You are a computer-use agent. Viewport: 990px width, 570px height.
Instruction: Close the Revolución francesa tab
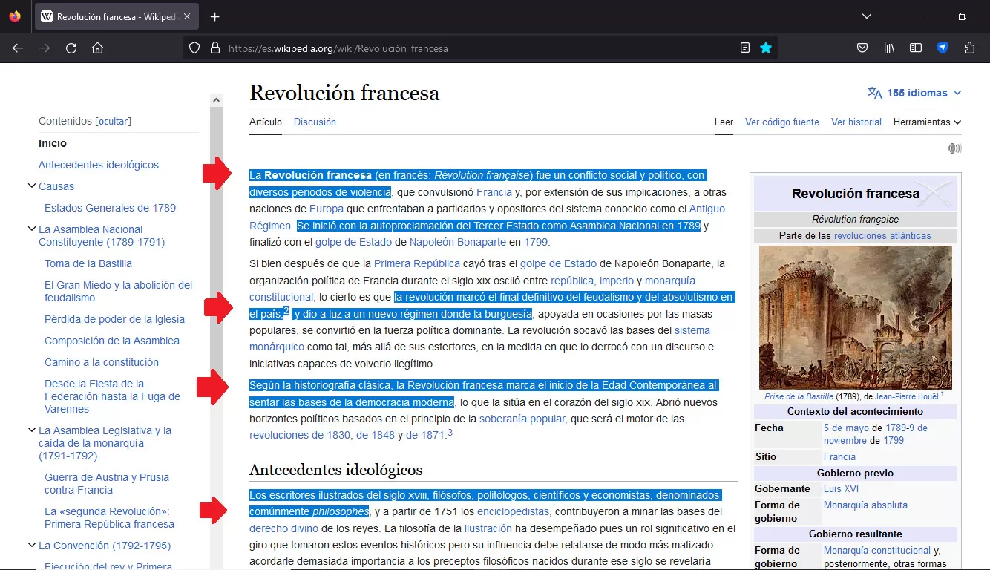tap(186, 16)
